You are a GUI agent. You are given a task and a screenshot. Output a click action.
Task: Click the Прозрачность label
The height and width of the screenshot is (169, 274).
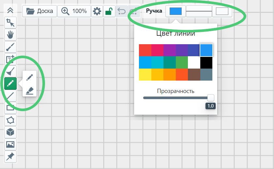click(175, 91)
